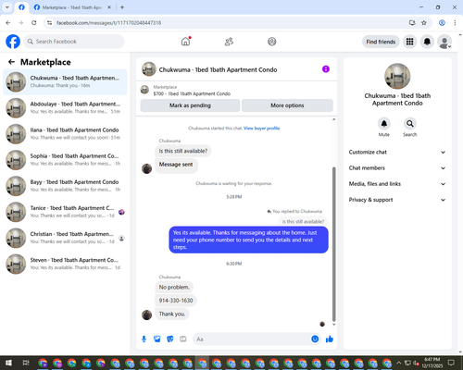Click the 'Thank you.' message bubble

[172, 314]
